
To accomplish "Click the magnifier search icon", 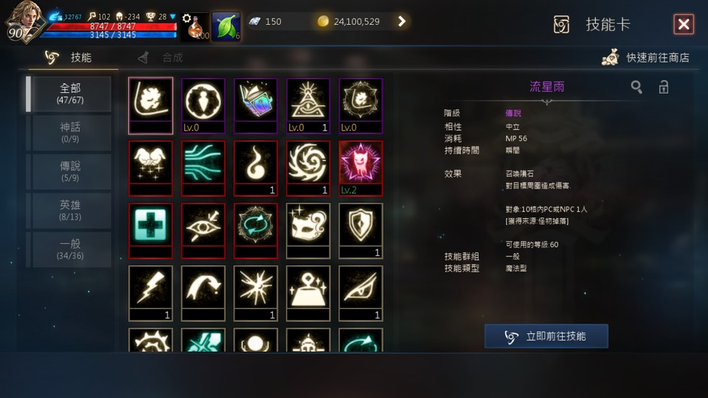I will pyautogui.click(x=636, y=87).
